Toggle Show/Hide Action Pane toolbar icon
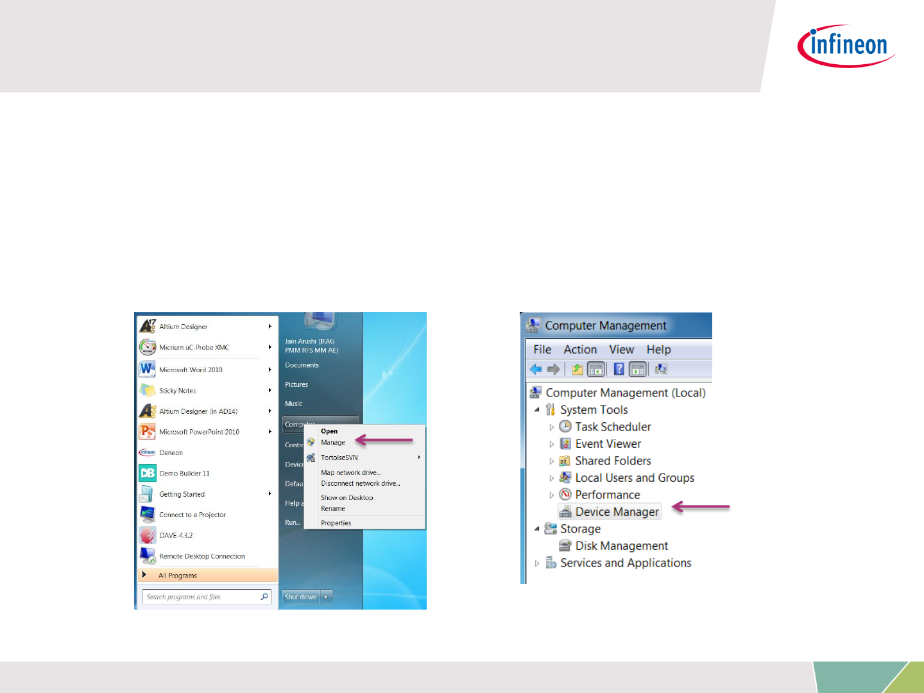Viewport: 924px width, 693px height. tap(638, 369)
